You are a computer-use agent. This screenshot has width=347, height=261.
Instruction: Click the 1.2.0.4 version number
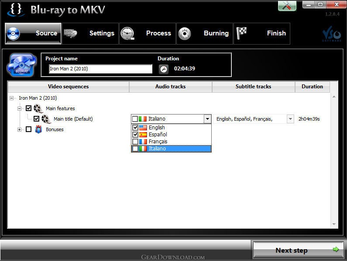pyautogui.click(x=332, y=14)
